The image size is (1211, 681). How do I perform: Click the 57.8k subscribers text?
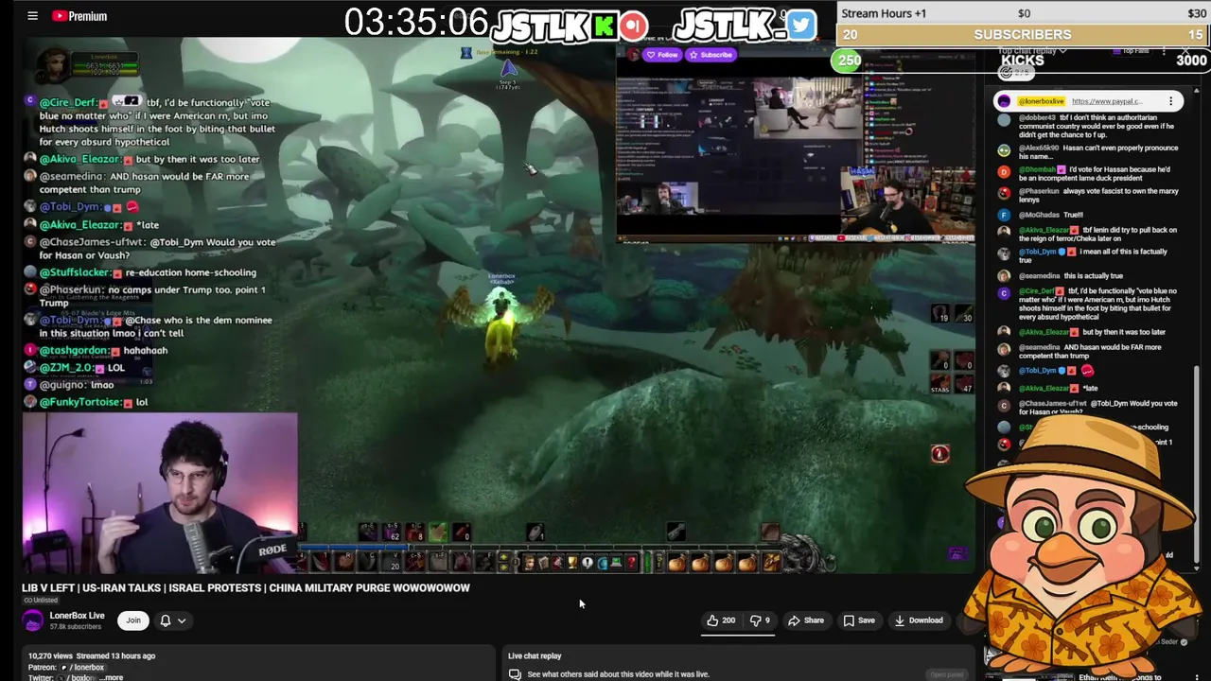point(76,627)
